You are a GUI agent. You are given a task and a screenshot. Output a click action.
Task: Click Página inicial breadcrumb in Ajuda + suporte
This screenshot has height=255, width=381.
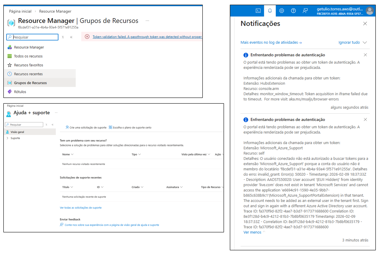click(x=15, y=106)
